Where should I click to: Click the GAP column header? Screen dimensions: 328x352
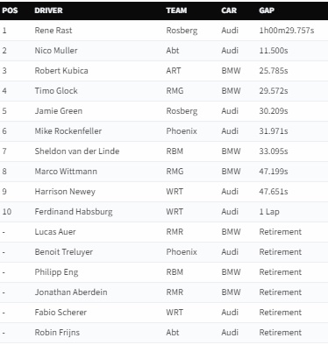[x=267, y=11]
